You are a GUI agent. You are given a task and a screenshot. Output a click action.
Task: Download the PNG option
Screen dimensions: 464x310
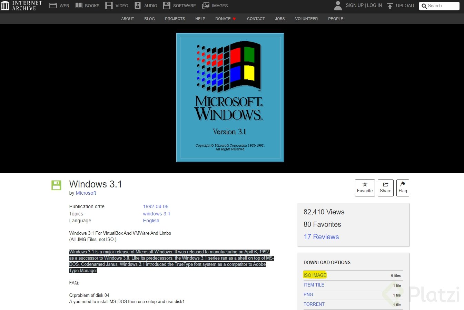[x=308, y=294]
